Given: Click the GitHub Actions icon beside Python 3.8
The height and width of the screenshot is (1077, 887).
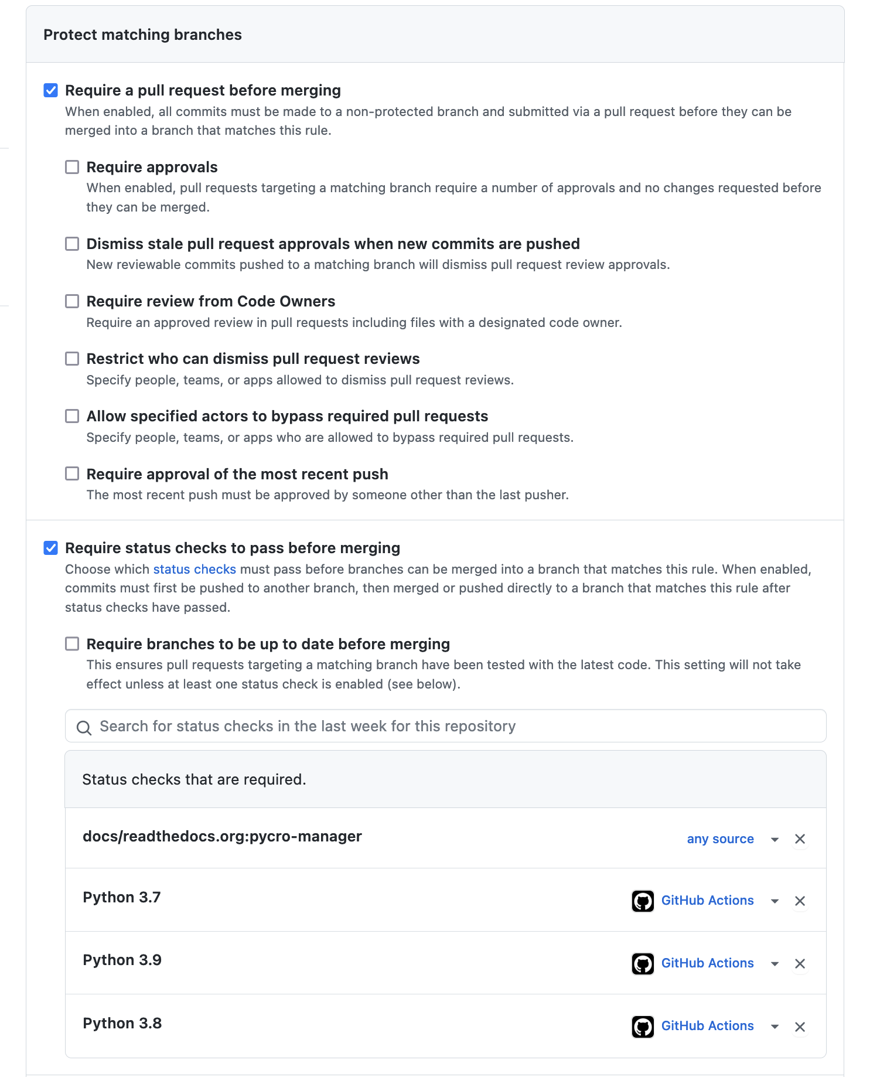Looking at the screenshot, I should click(642, 1026).
